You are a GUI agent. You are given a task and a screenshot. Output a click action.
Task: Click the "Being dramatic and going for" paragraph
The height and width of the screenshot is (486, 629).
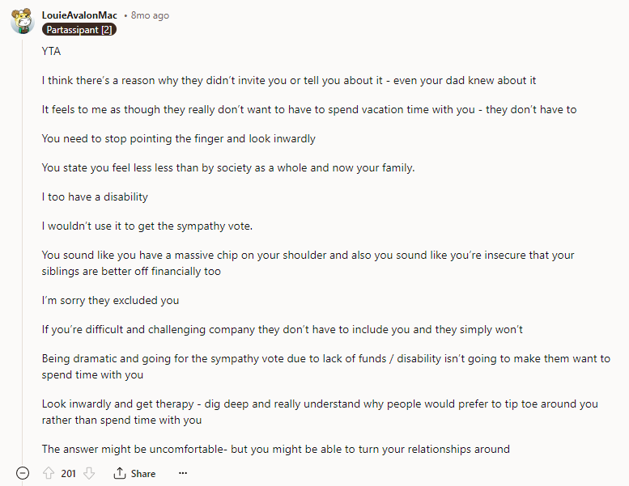tap(325, 366)
